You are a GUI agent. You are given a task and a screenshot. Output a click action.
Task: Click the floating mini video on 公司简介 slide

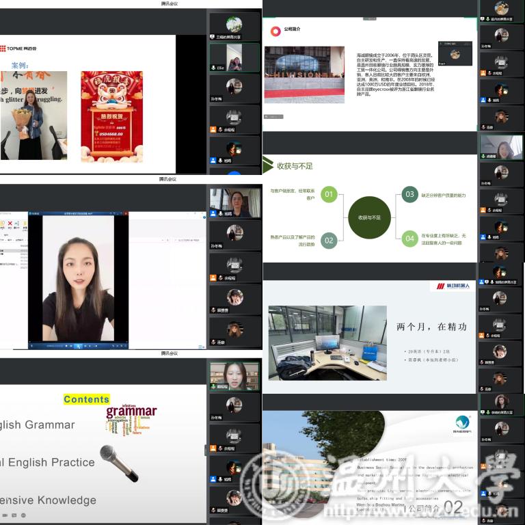click(455, 53)
